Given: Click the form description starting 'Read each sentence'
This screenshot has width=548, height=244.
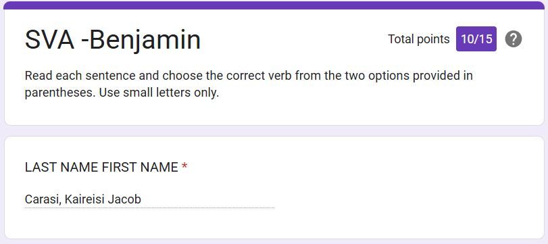Looking at the screenshot, I should 249,84.
